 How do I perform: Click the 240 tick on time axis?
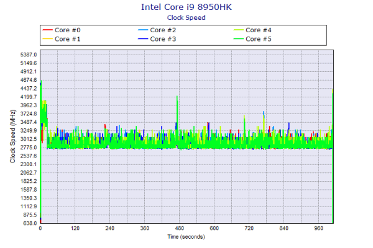(109, 228)
